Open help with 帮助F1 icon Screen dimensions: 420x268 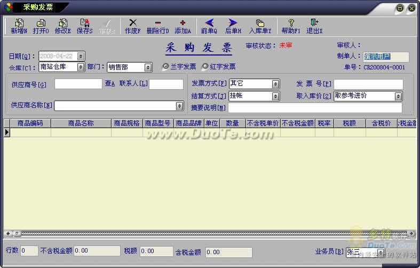[x=291, y=27]
